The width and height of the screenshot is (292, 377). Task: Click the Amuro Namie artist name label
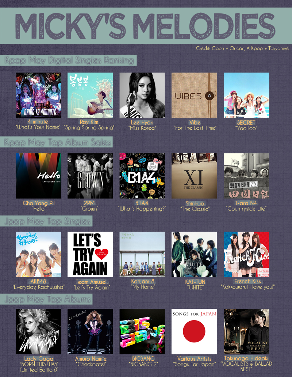90,359
